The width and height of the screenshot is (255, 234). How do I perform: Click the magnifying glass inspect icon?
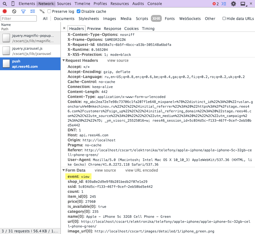[5, 4]
